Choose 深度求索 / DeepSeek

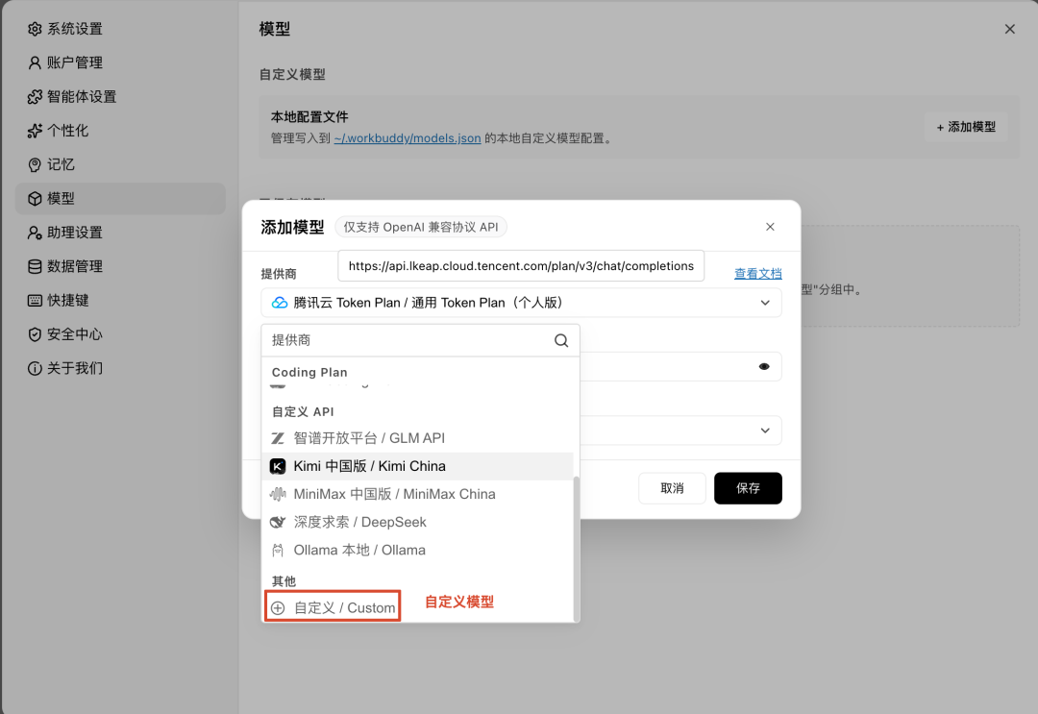418,522
